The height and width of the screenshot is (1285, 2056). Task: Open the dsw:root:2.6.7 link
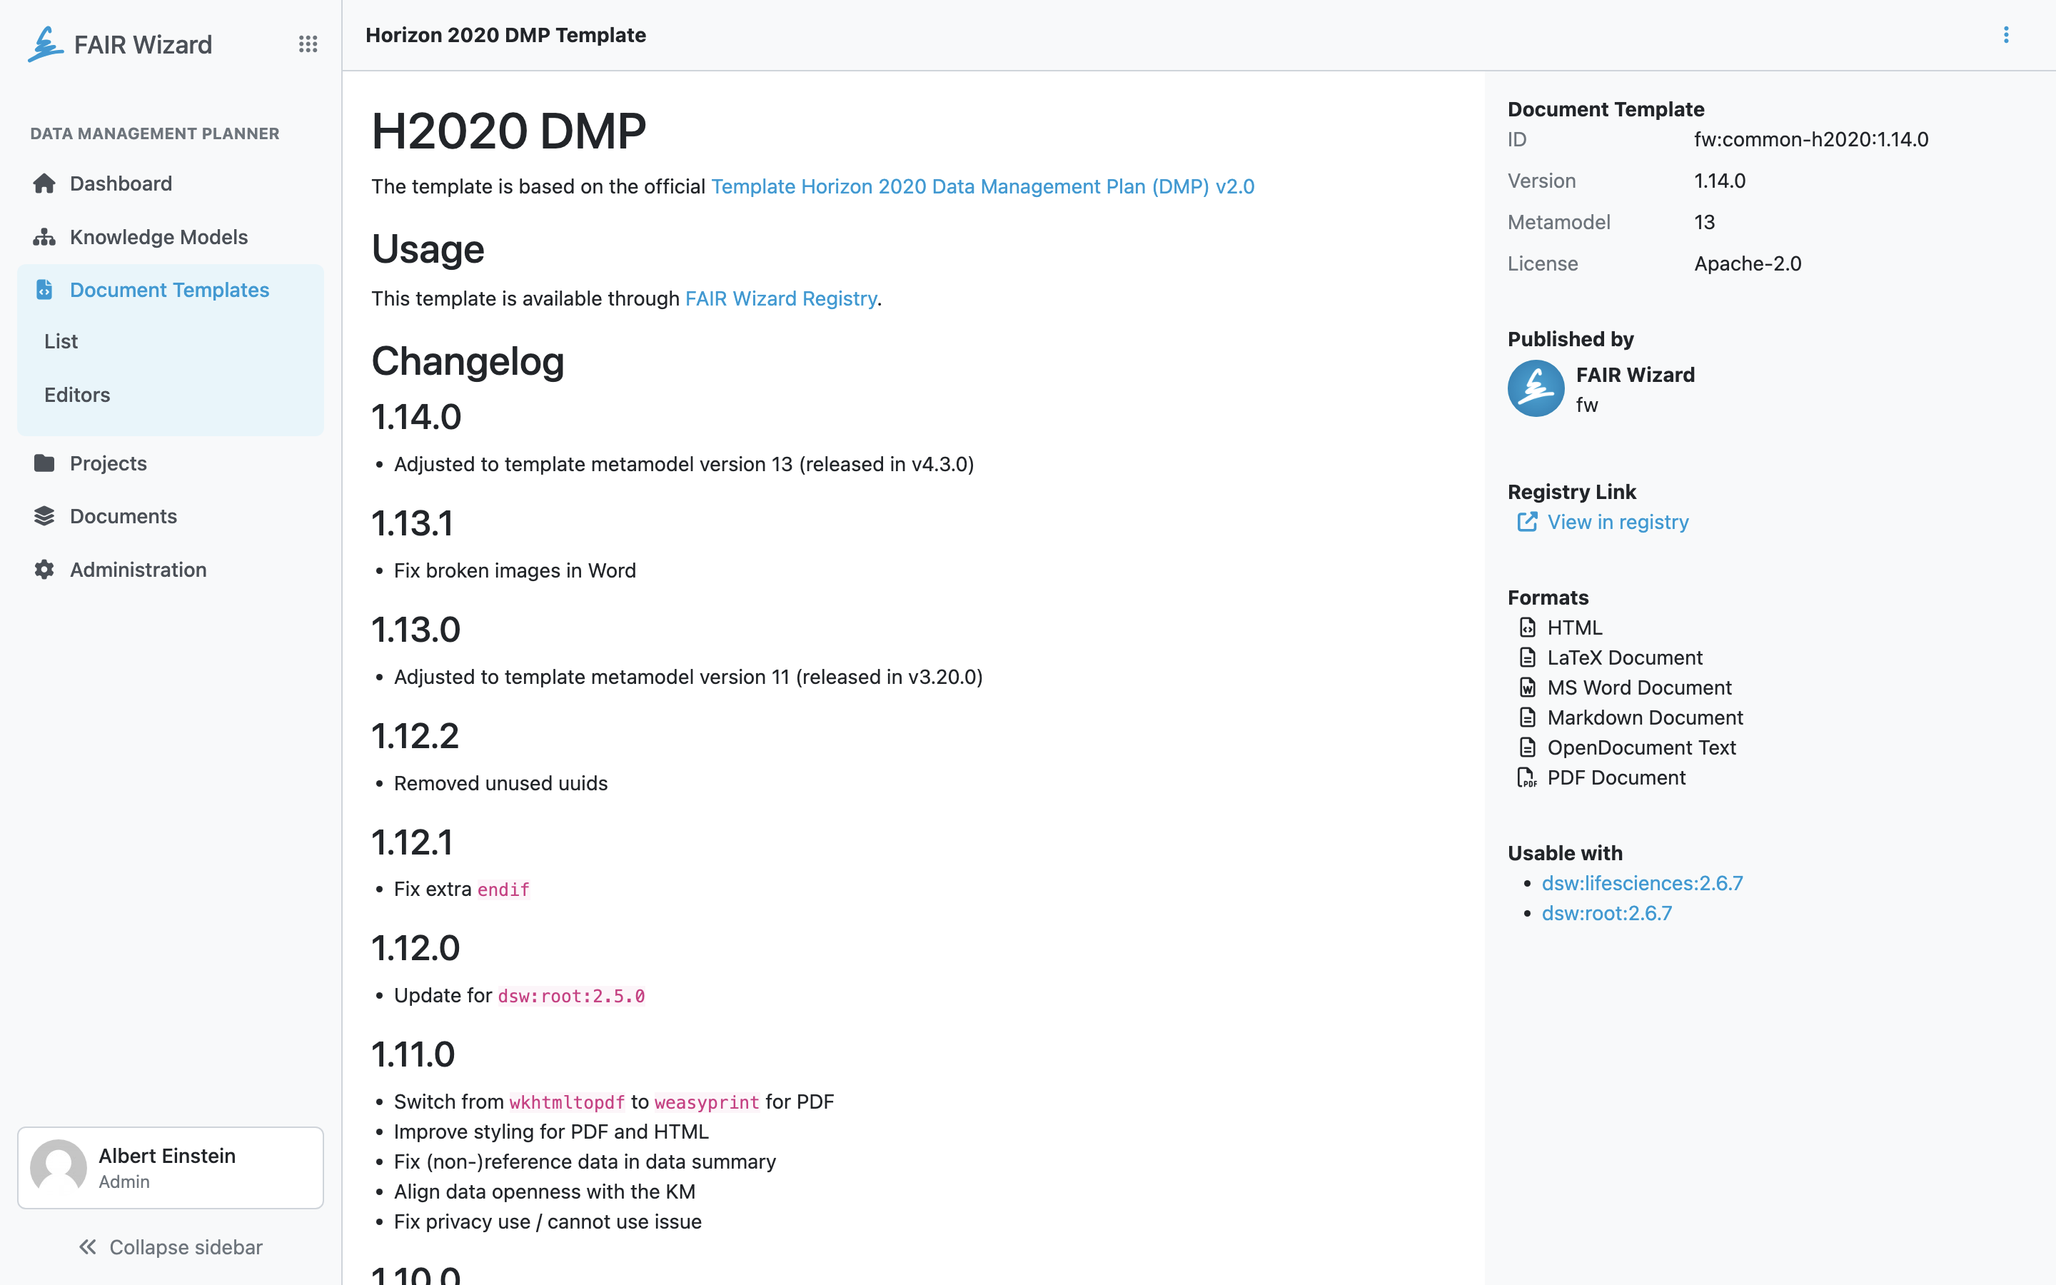click(1606, 913)
